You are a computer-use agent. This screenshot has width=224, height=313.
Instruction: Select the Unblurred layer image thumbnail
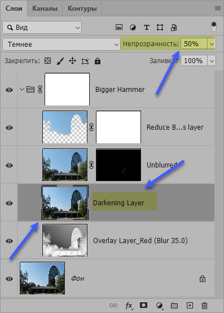pos(65,165)
